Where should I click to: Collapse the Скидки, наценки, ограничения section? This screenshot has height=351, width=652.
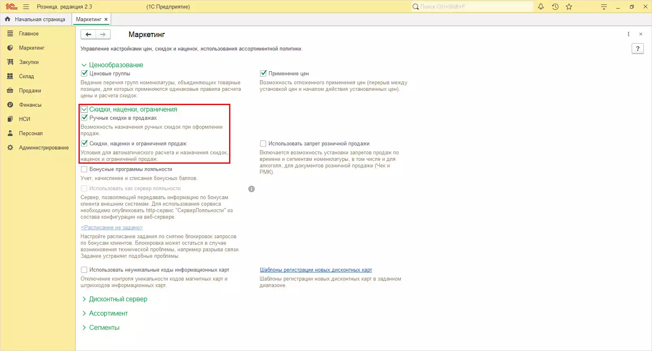pos(84,110)
